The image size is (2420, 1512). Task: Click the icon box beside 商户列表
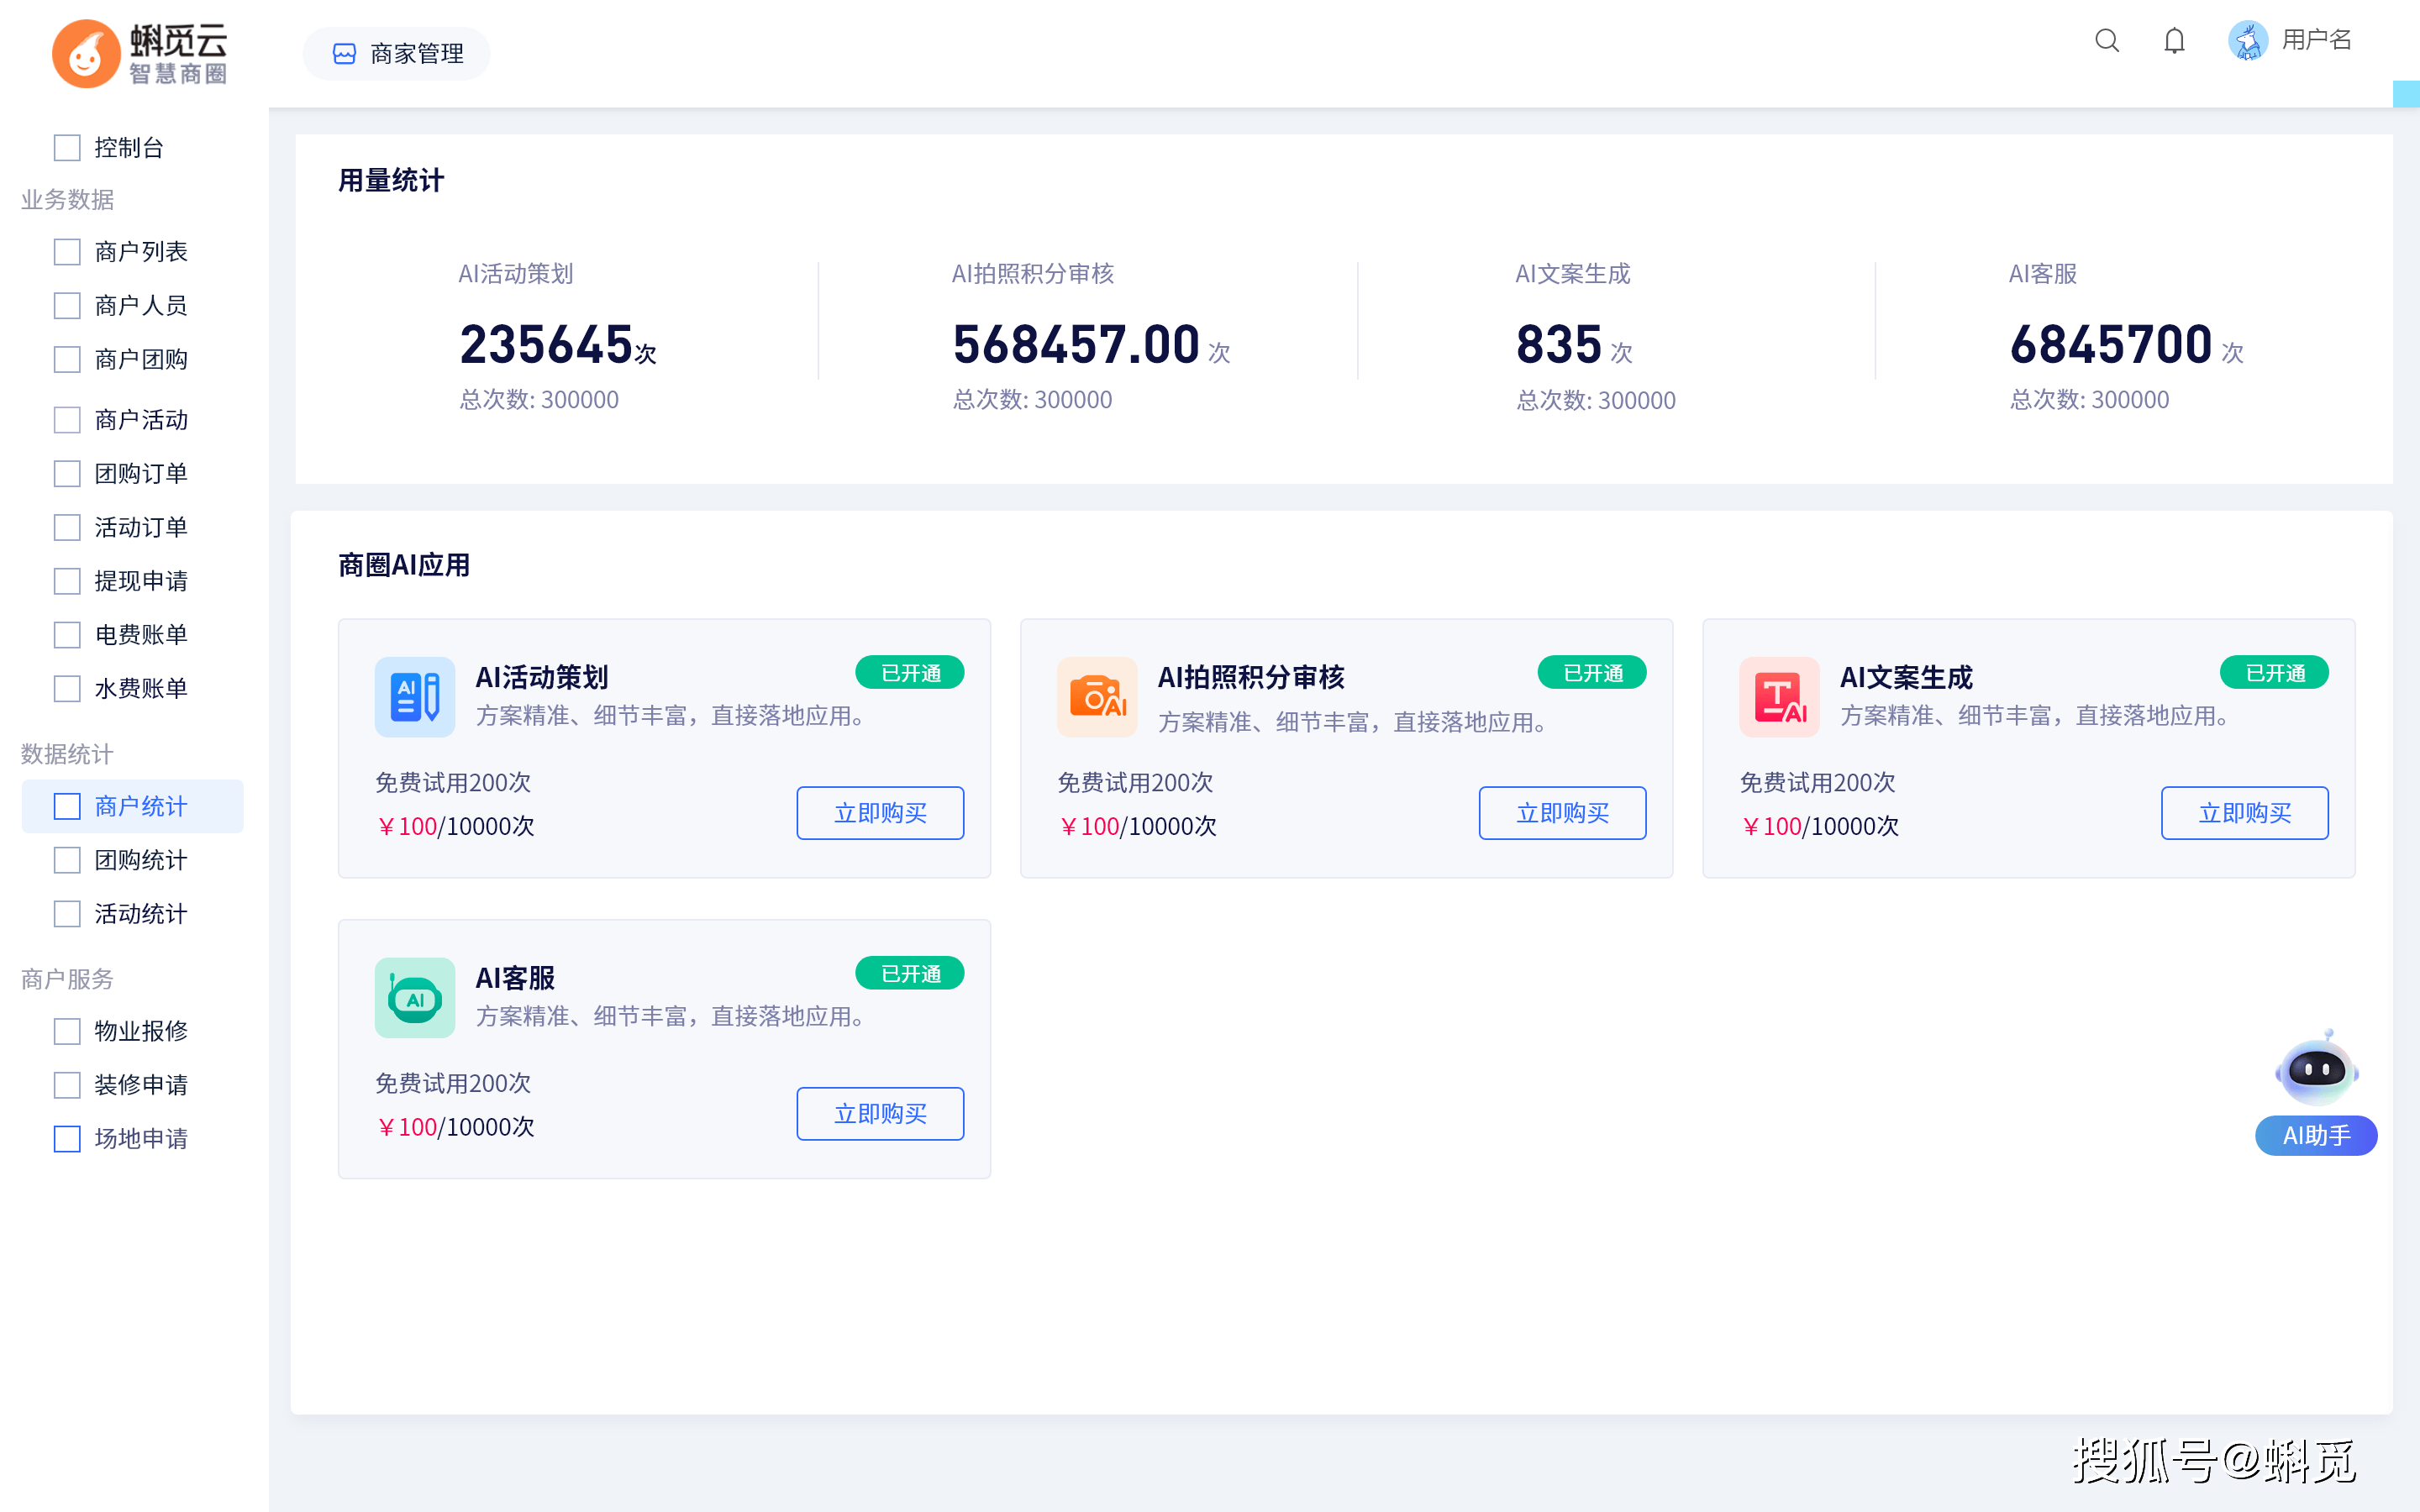[x=67, y=252]
